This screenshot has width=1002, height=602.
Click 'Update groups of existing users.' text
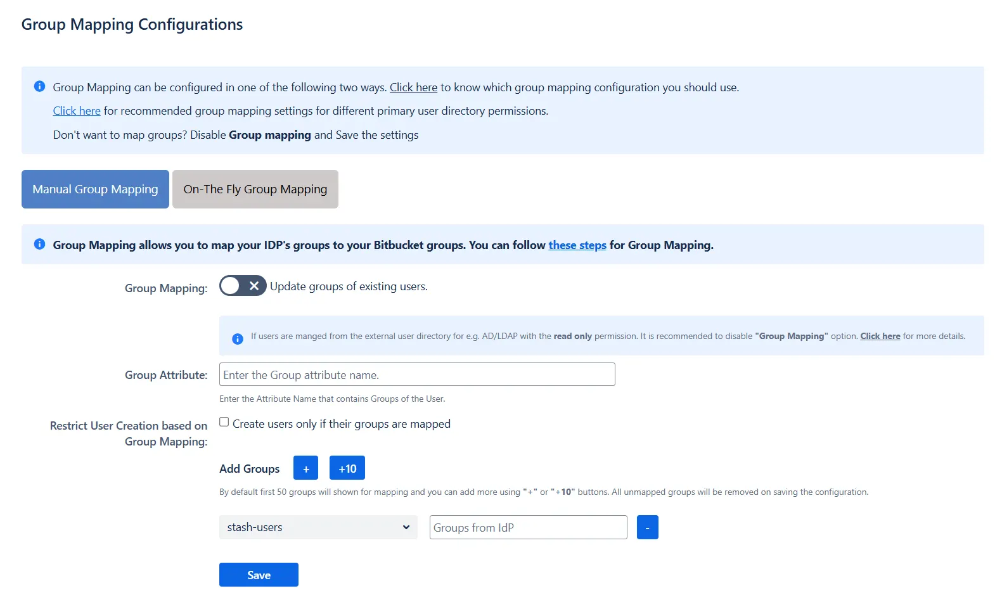coord(349,286)
